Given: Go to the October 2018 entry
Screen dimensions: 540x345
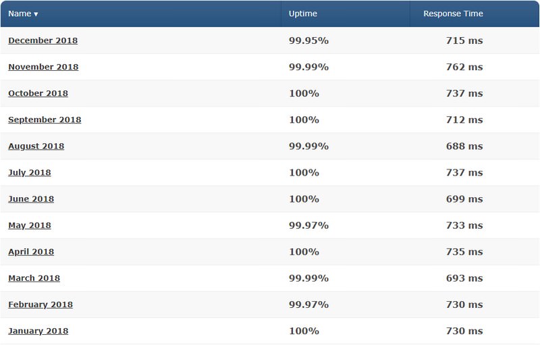Looking at the screenshot, I should tap(38, 93).
